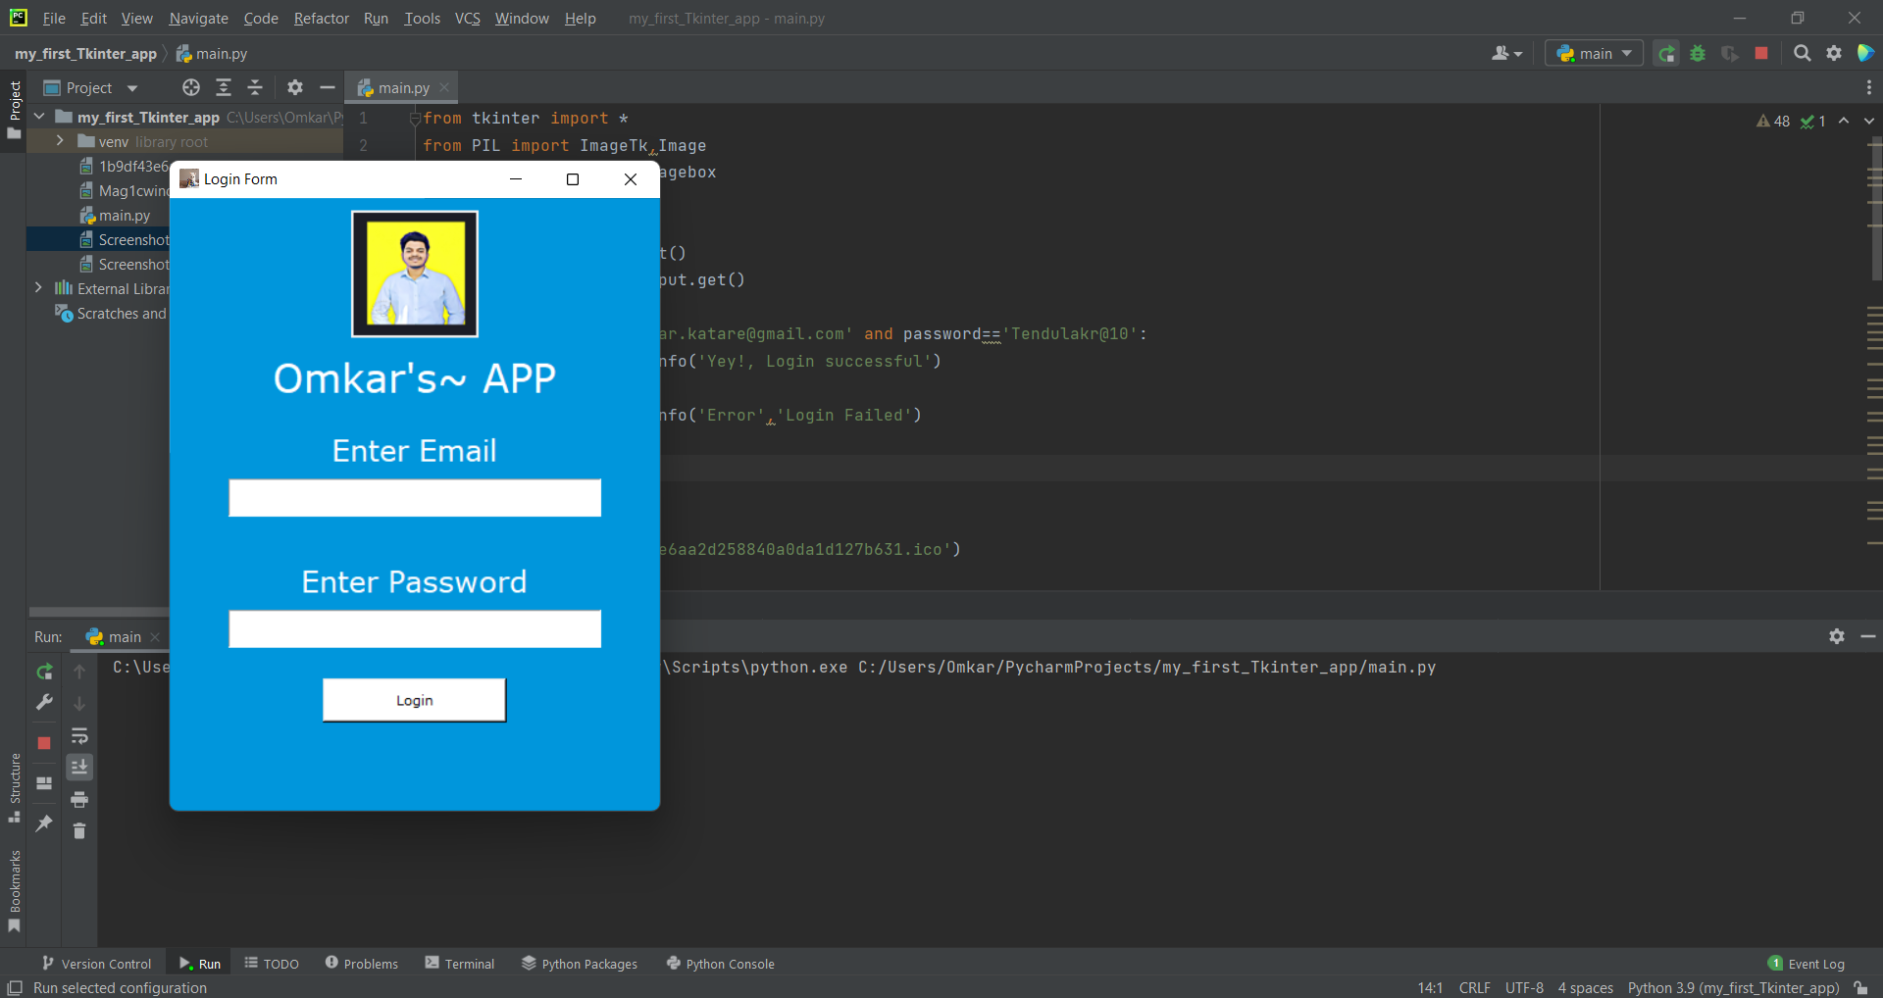Enable scroll to end in console
The height and width of the screenshot is (998, 1883).
79,768
